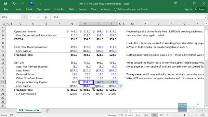
Task: Click horizontal scrollbar right arrow
Action: pyautogui.click(x=202, y=110)
